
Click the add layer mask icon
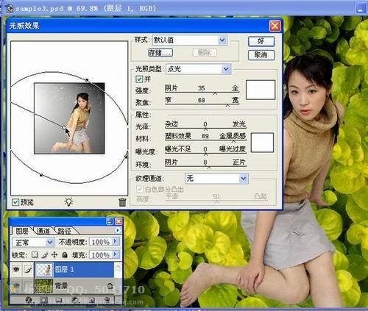click(x=43, y=300)
